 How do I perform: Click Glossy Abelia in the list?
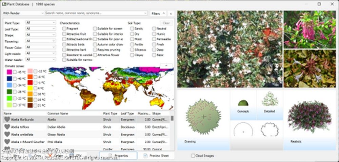click(x=56, y=134)
